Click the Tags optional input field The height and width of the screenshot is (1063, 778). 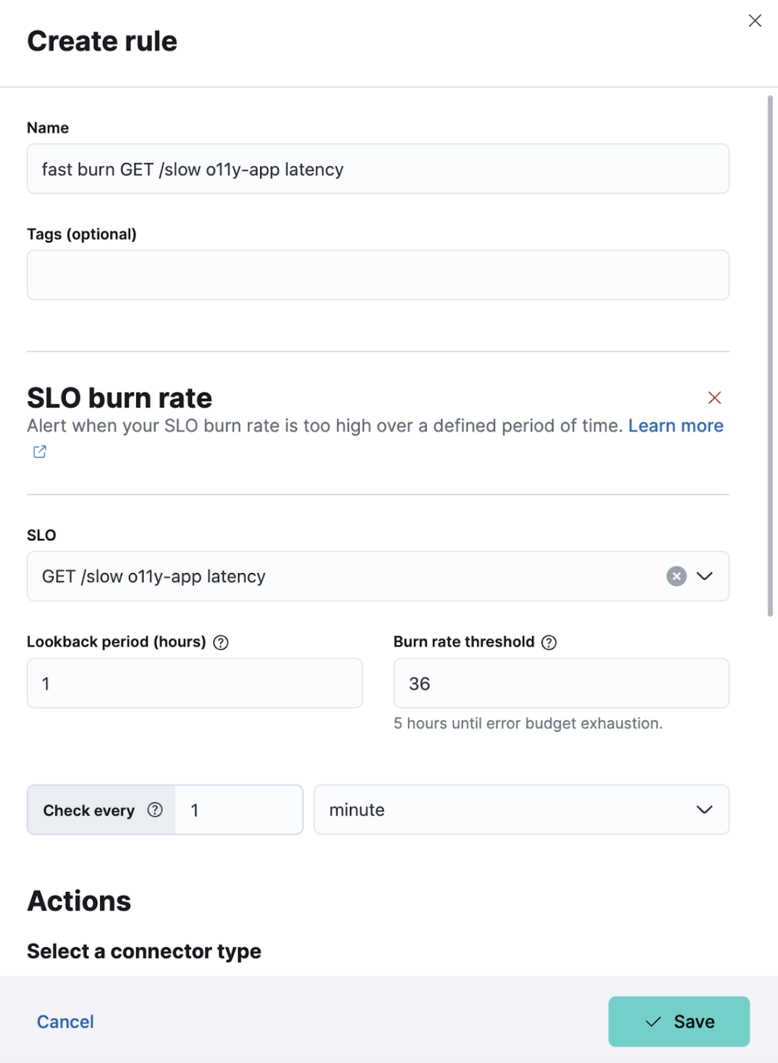377,275
